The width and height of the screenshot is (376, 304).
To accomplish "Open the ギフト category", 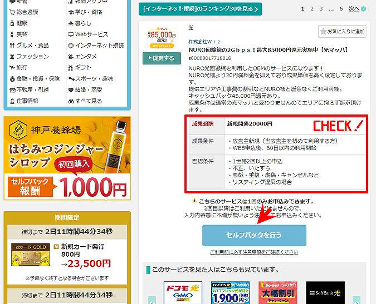I will (83, 67).
